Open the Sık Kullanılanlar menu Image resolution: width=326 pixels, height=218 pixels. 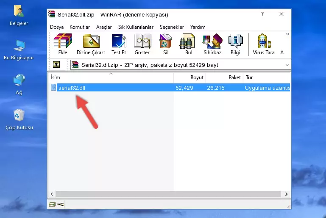point(136,27)
